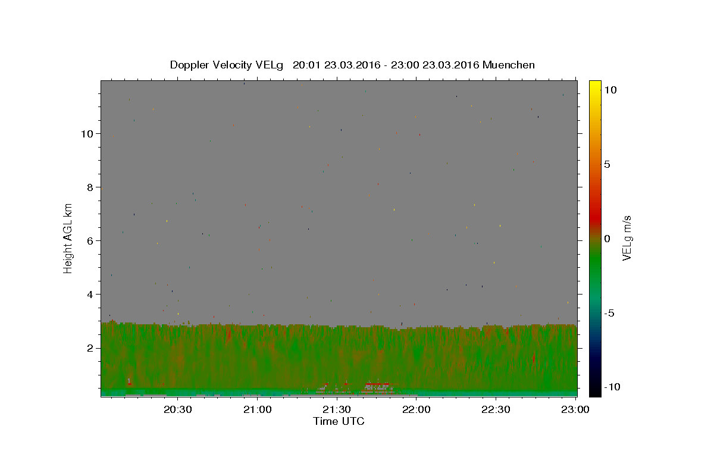Click the colorbar label 5

(607, 164)
